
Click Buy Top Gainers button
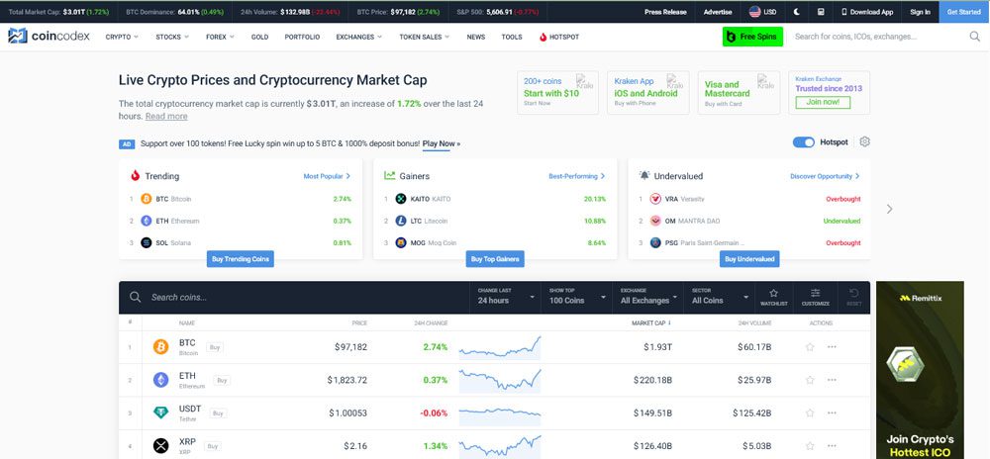coord(495,259)
